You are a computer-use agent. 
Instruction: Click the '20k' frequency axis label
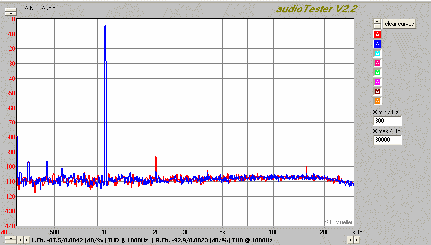[x=324, y=232]
